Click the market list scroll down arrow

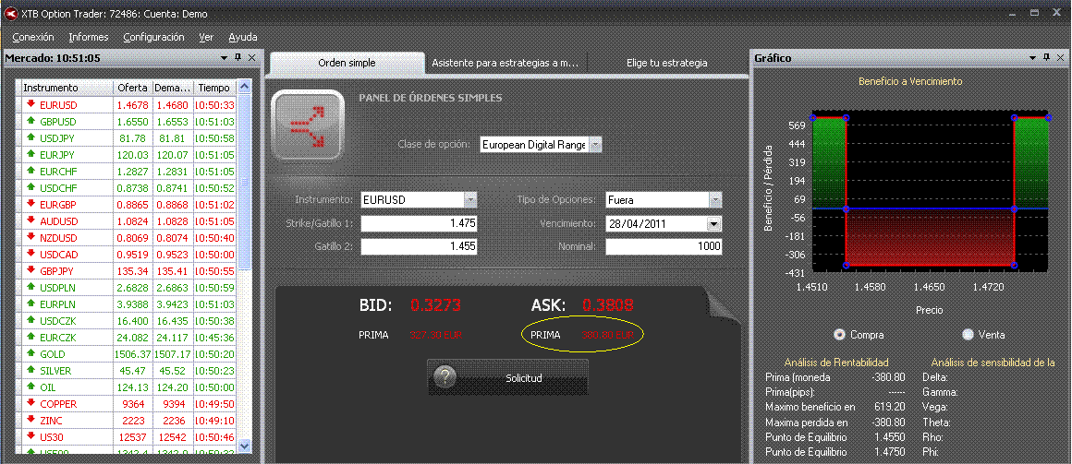tap(245, 445)
